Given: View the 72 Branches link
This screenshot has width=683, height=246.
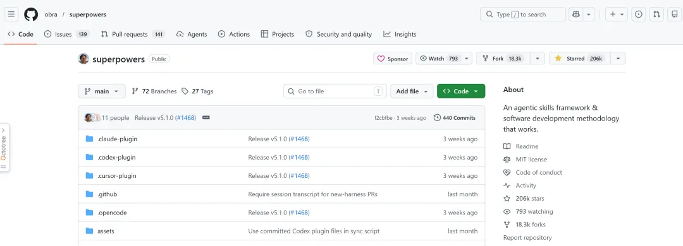Looking at the screenshot, I should [154, 91].
